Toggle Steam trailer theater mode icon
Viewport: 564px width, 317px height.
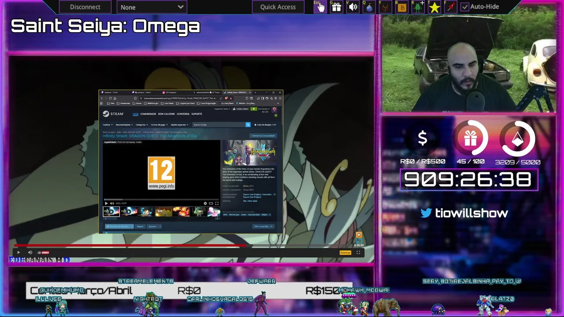(211, 203)
